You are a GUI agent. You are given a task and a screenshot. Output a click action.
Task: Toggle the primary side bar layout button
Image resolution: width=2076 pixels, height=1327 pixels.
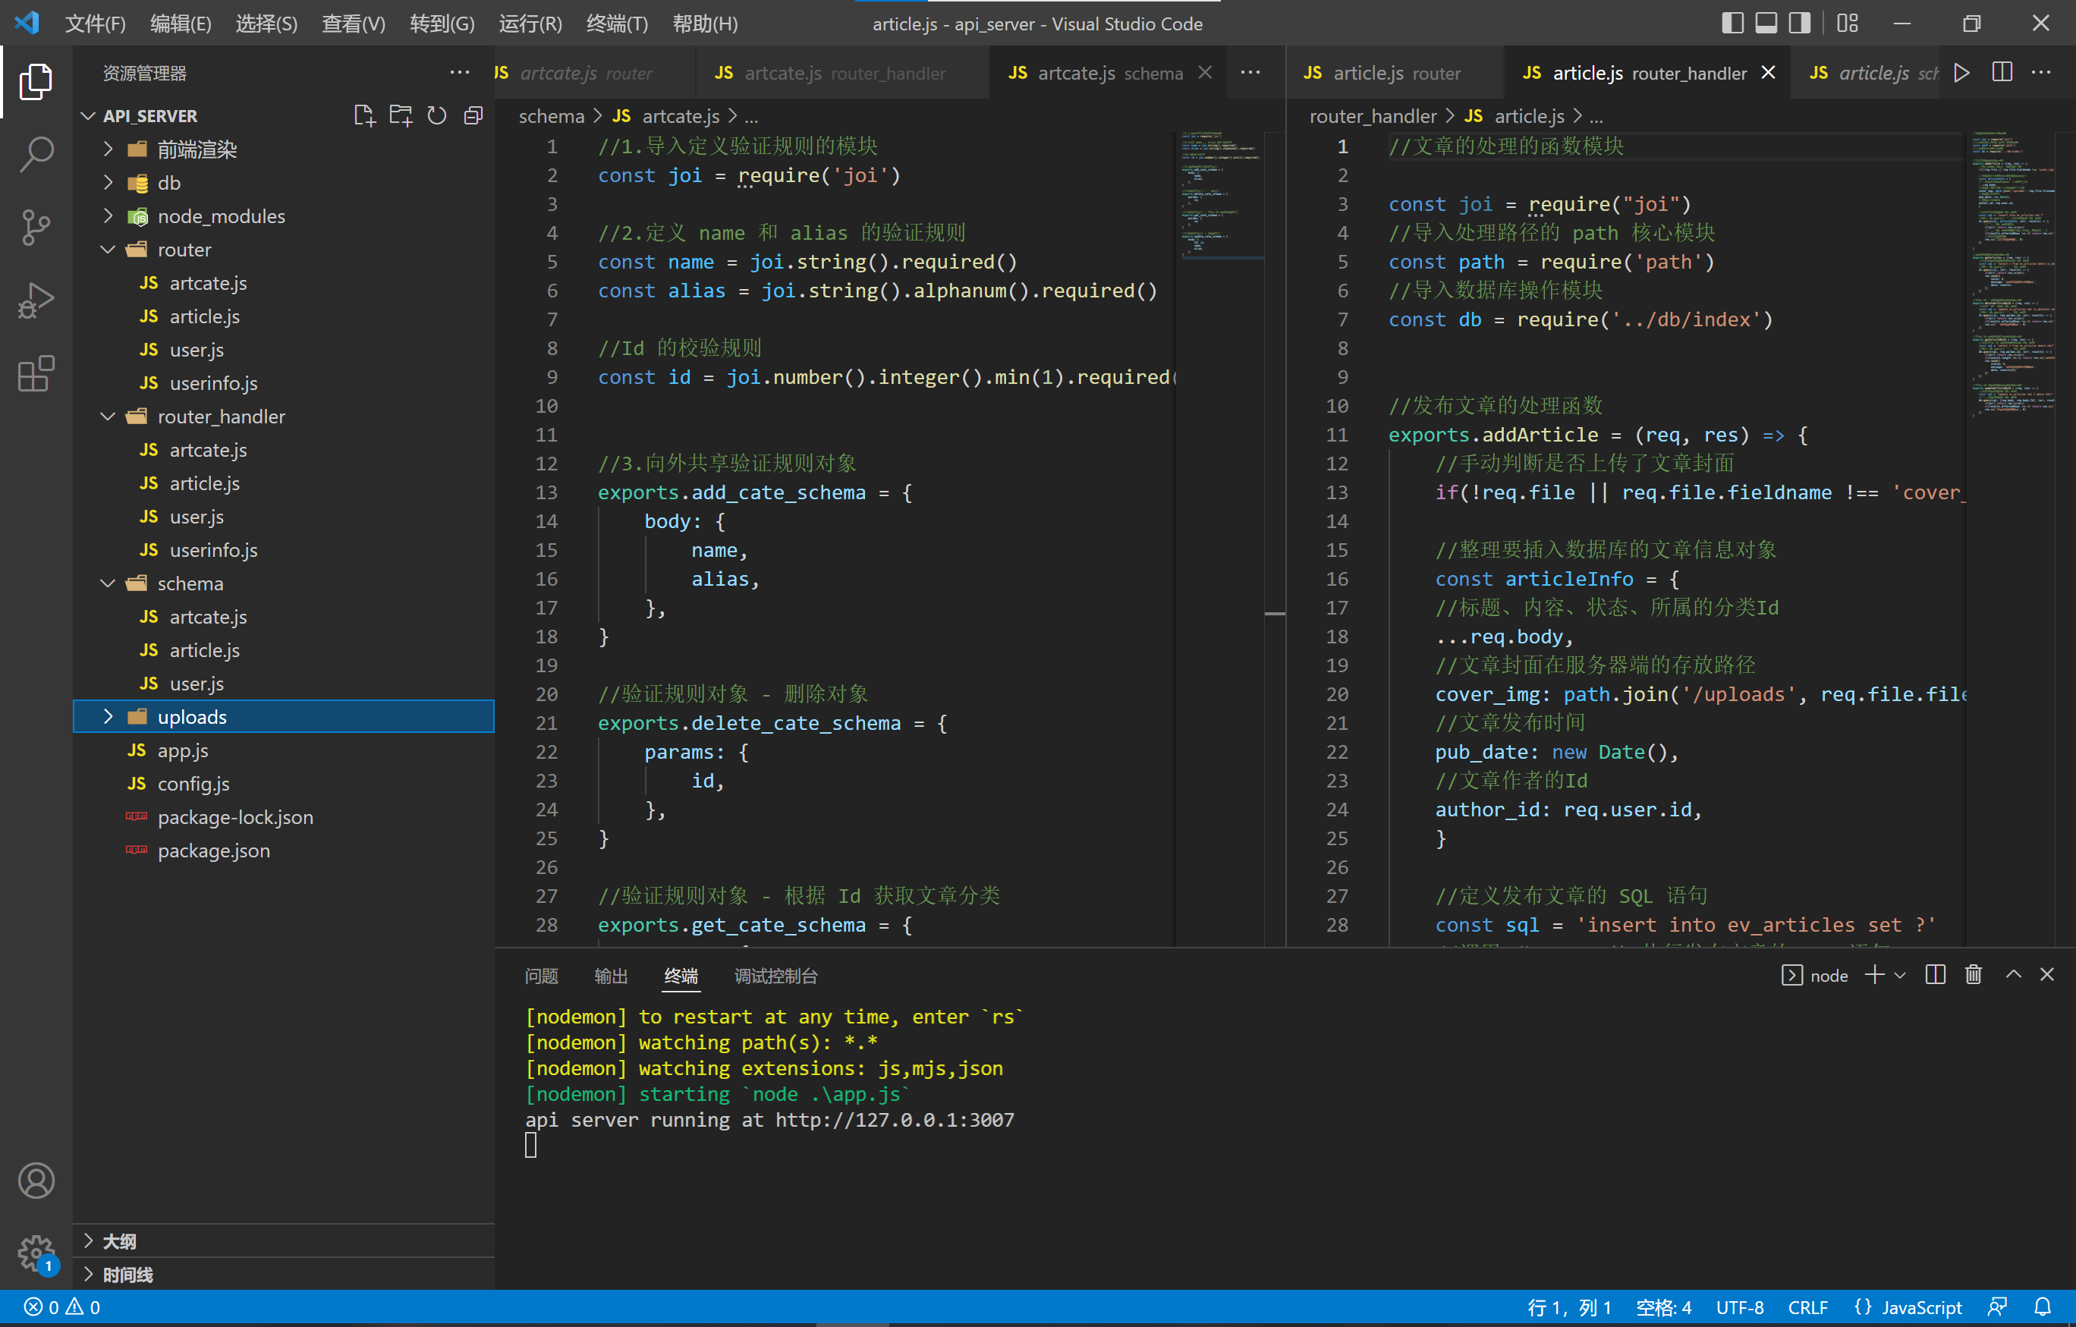[1732, 24]
